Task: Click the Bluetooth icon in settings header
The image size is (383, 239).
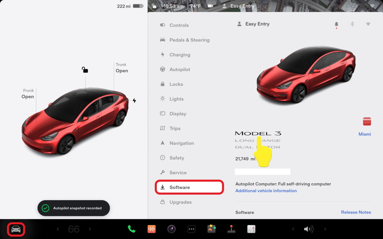Action: (x=352, y=24)
